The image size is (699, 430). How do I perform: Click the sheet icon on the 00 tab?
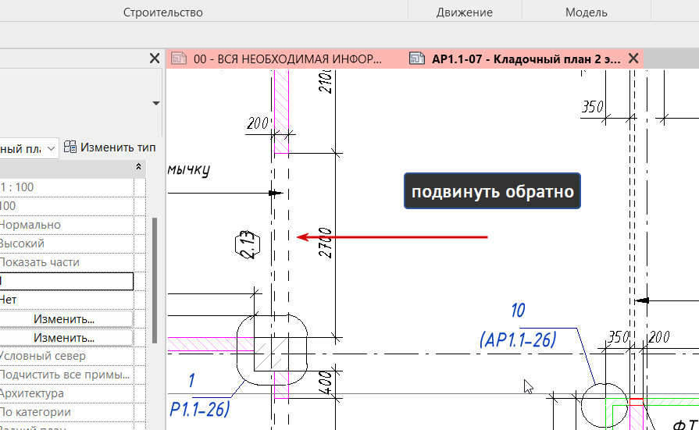(179, 59)
